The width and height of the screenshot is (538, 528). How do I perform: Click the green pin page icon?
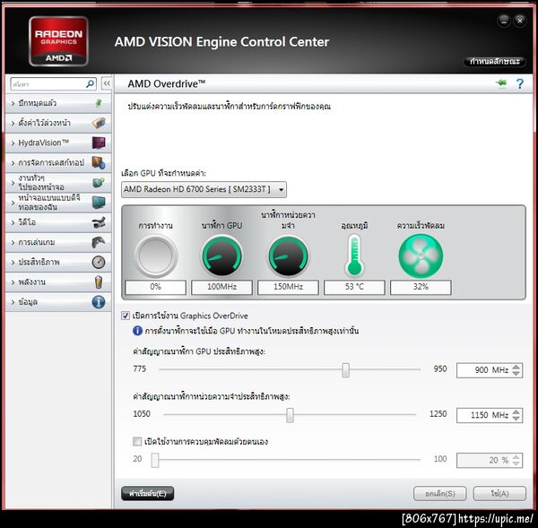[501, 83]
